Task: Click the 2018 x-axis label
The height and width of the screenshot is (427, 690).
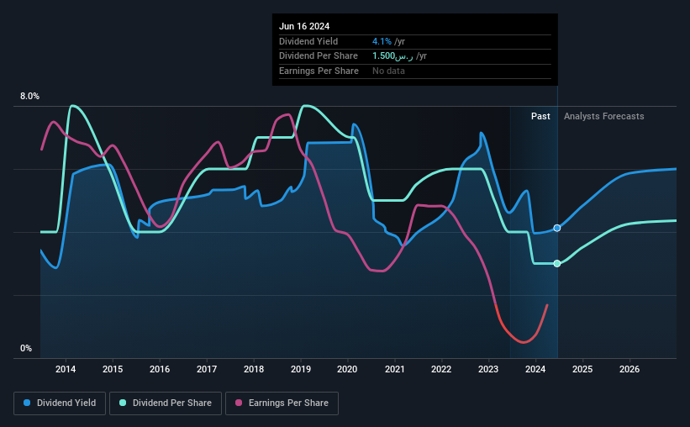Action: point(254,369)
